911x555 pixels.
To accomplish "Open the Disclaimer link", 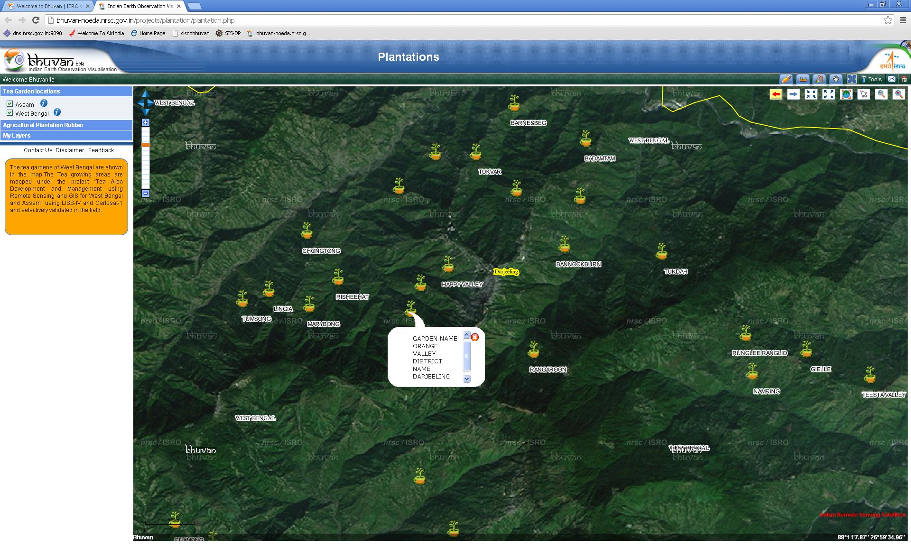I will [70, 150].
